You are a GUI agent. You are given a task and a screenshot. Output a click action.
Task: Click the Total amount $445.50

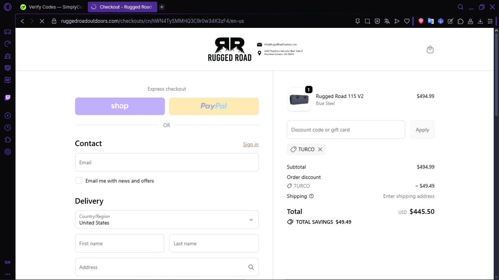click(x=422, y=212)
